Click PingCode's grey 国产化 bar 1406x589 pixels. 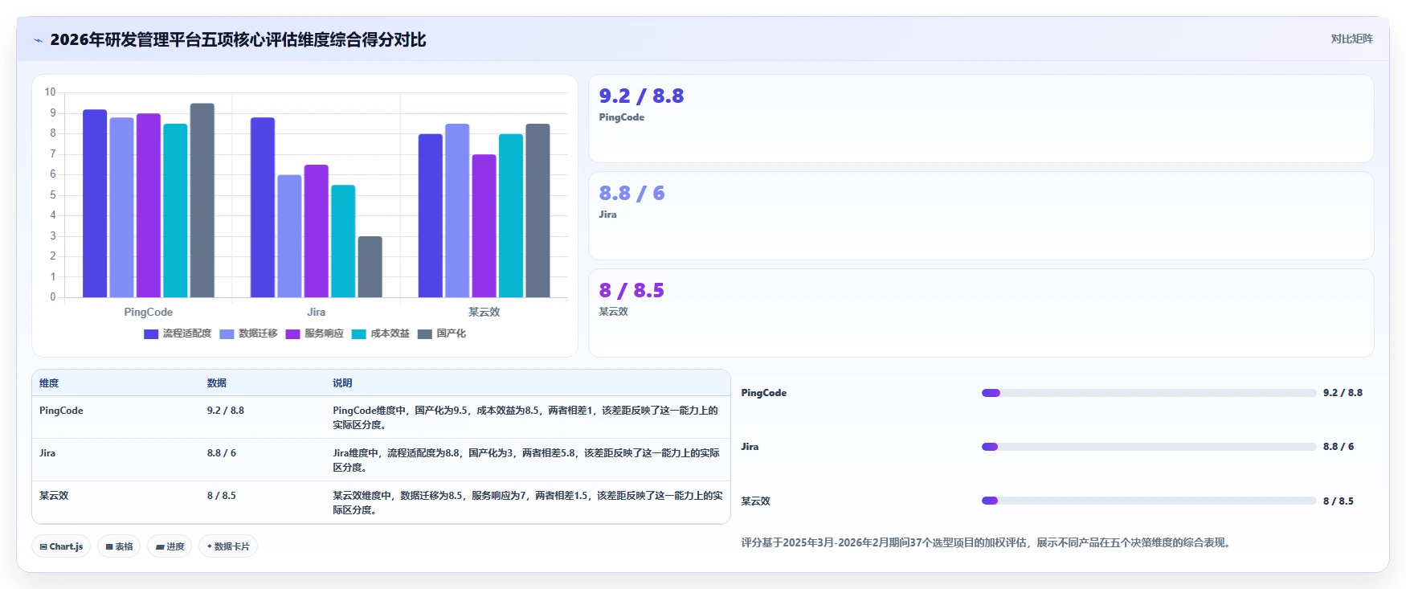point(202,200)
